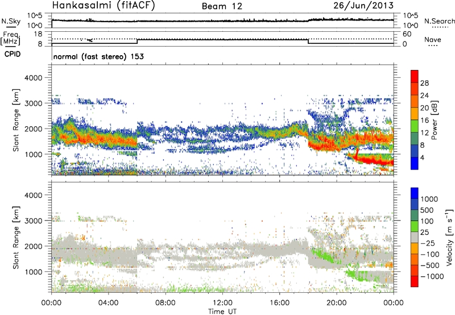
Task: Click the "-1000" label on Velocity colorbar
Action: tap(432, 276)
